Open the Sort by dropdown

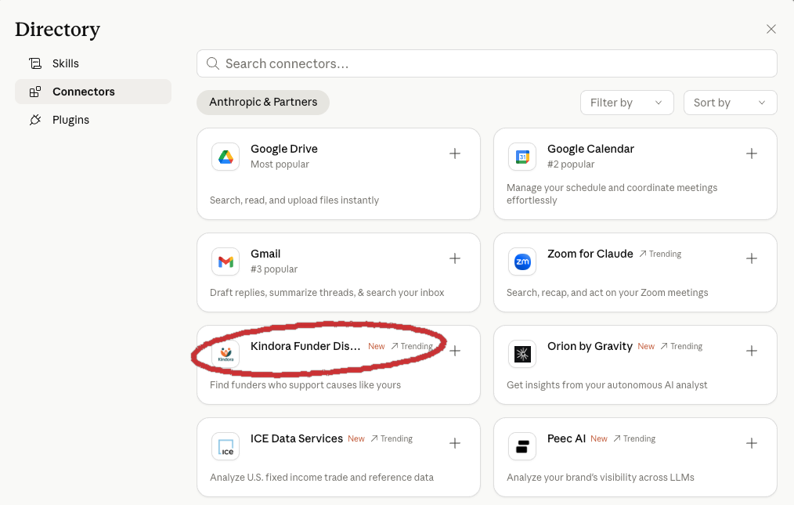click(731, 103)
